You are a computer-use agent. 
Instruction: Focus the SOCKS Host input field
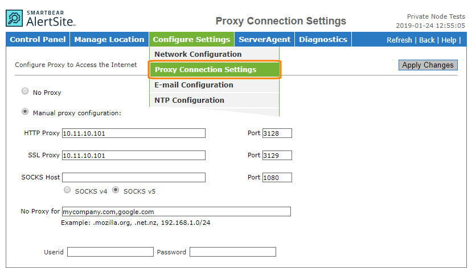[x=134, y=177]
